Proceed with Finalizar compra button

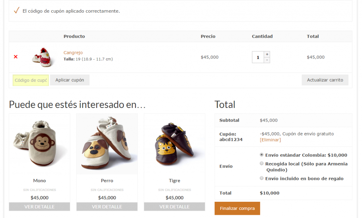click(237, 208)
